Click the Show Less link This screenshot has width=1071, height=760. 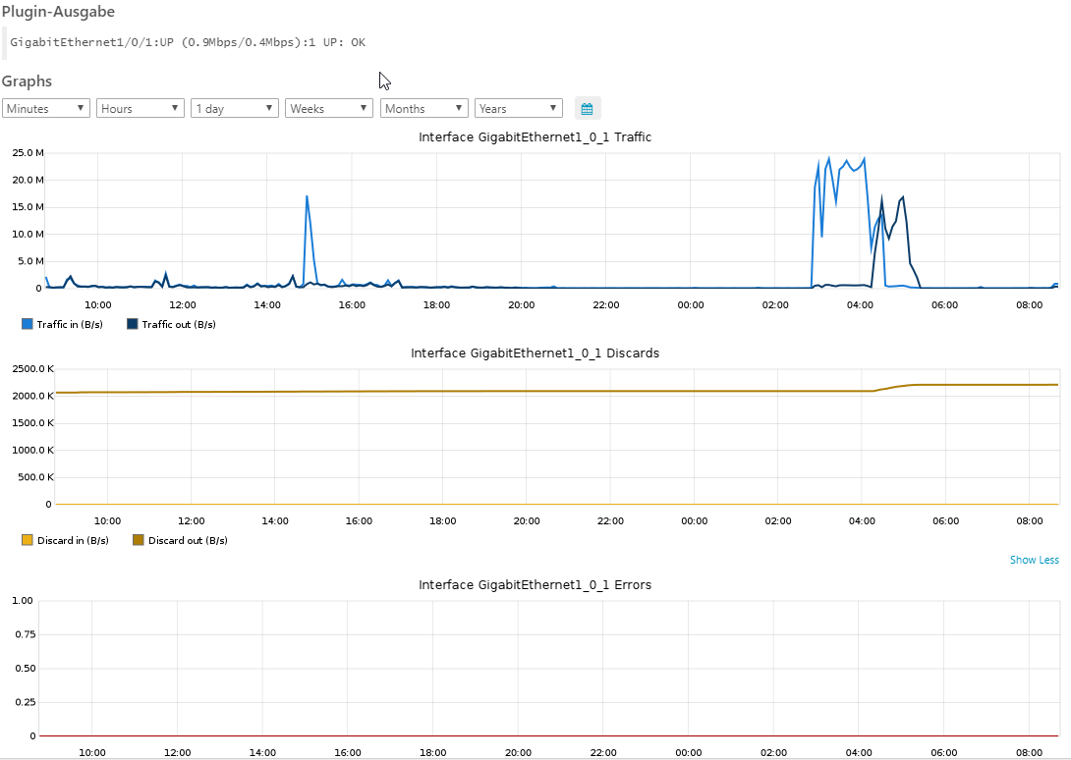point(1034,560)
